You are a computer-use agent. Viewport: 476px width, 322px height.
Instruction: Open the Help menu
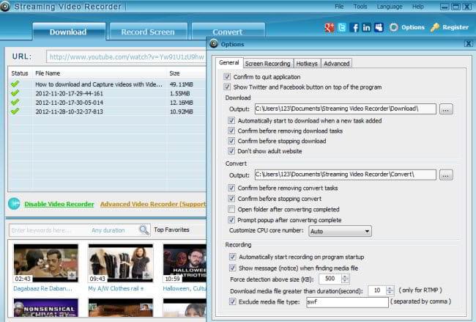[x=418, y=7]
